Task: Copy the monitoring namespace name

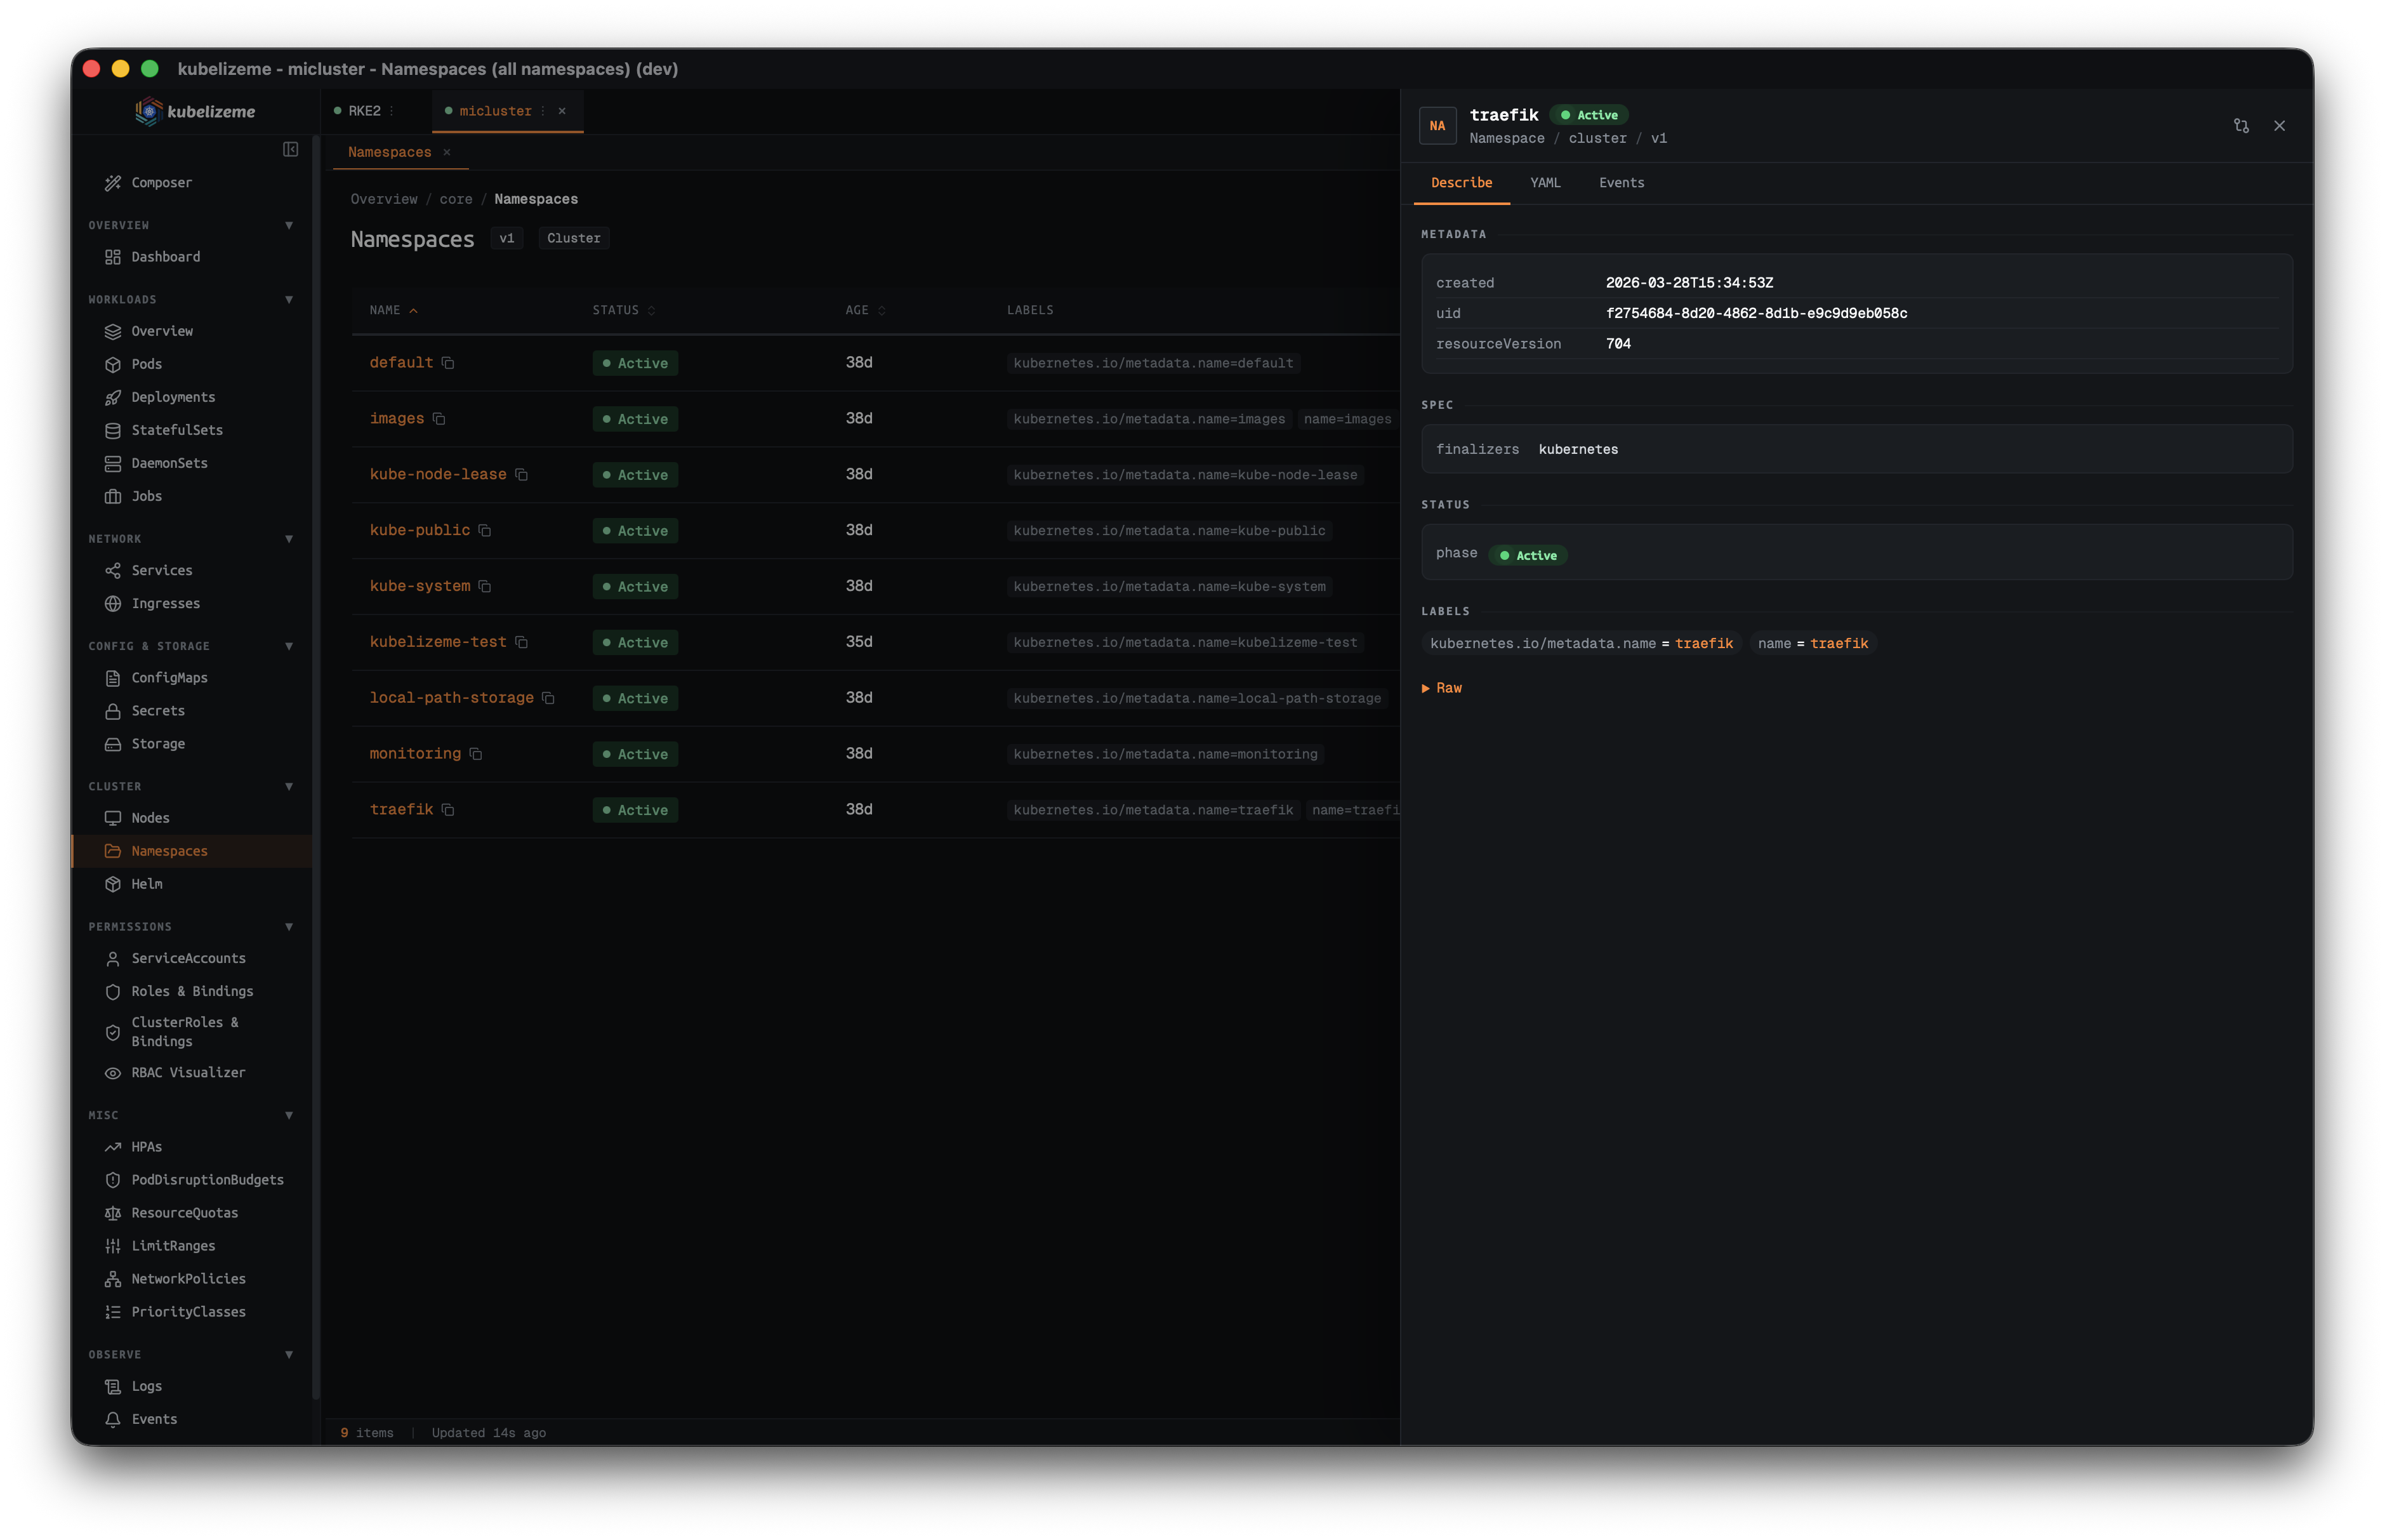Action: click(476, 754)
